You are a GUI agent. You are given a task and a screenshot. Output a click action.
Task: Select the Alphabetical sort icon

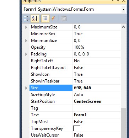click(x=35, y=18)
